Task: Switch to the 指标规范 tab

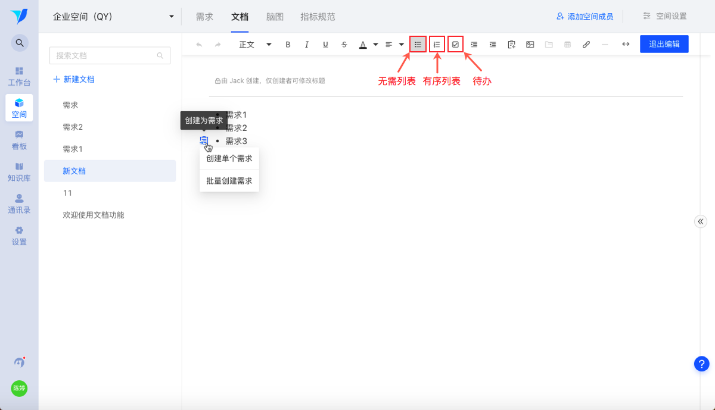Action: point(318,17)
